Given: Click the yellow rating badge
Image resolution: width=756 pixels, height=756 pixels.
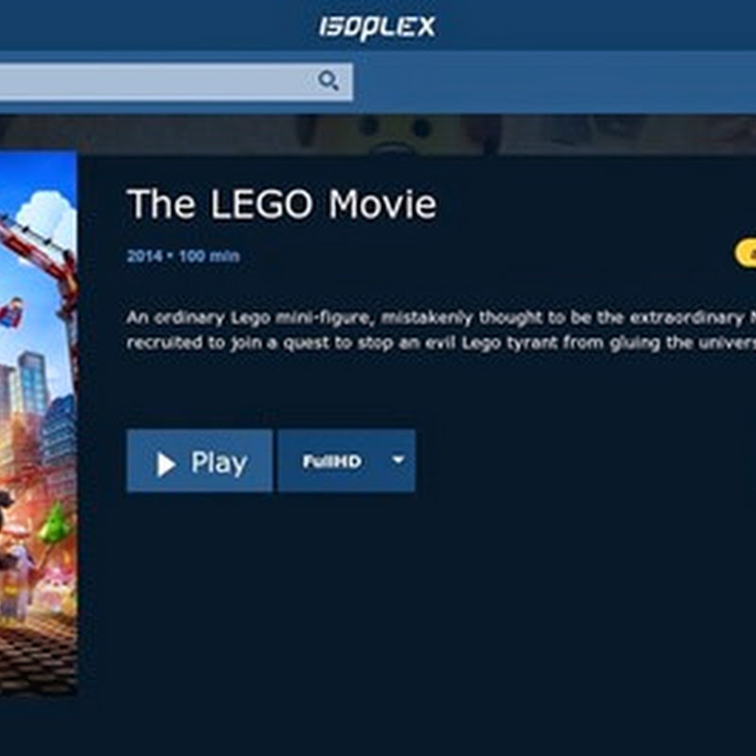Looking at the screenshot, I should click(x=746, y=252).
